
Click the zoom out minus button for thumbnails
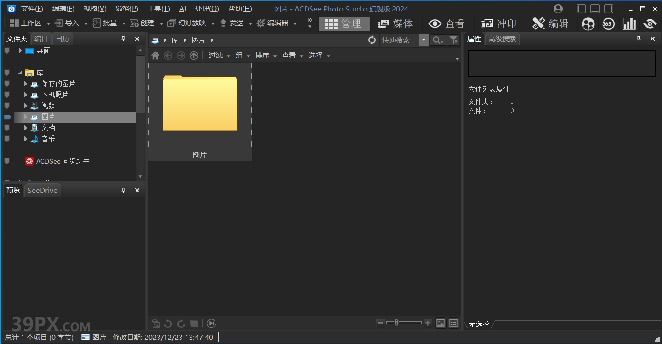pyautogui.click(x=380, y=323)
